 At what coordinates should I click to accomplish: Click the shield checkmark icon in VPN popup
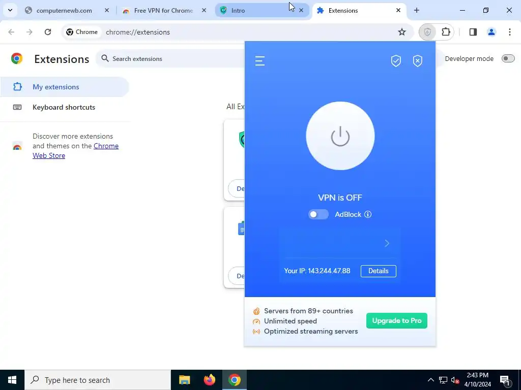click(x=396, y=61)
